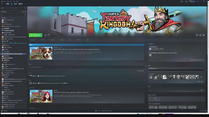The height and width of the screenshot is (117, 209).
Task: Open downloads status in bottom bar
Action: (103, 111)
